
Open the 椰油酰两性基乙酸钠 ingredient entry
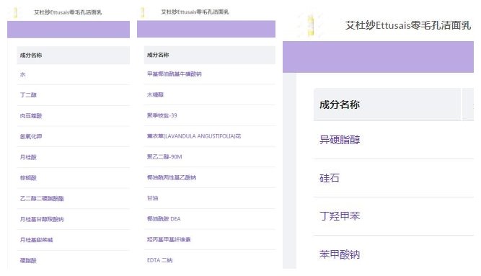[x=172, y=177]
